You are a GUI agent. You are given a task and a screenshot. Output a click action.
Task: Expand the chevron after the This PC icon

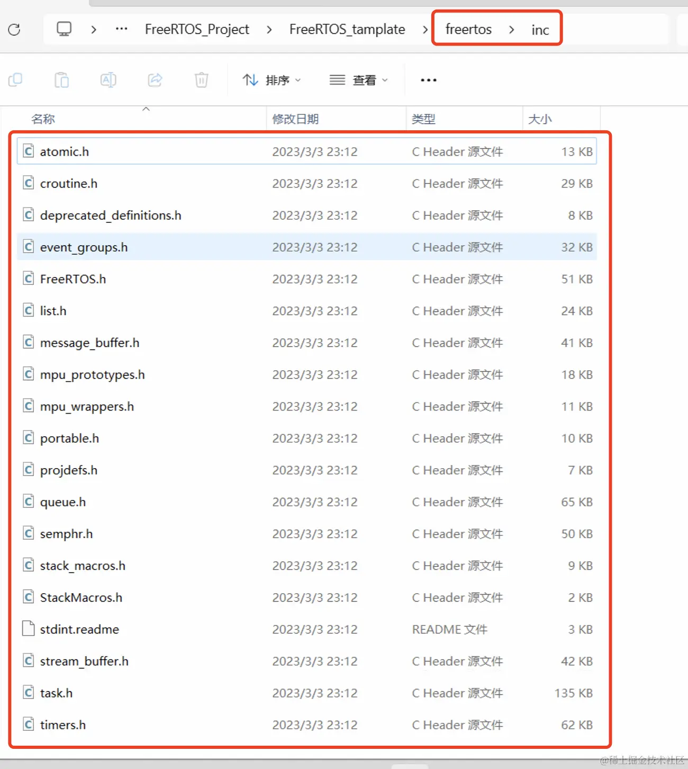point(94,29)
